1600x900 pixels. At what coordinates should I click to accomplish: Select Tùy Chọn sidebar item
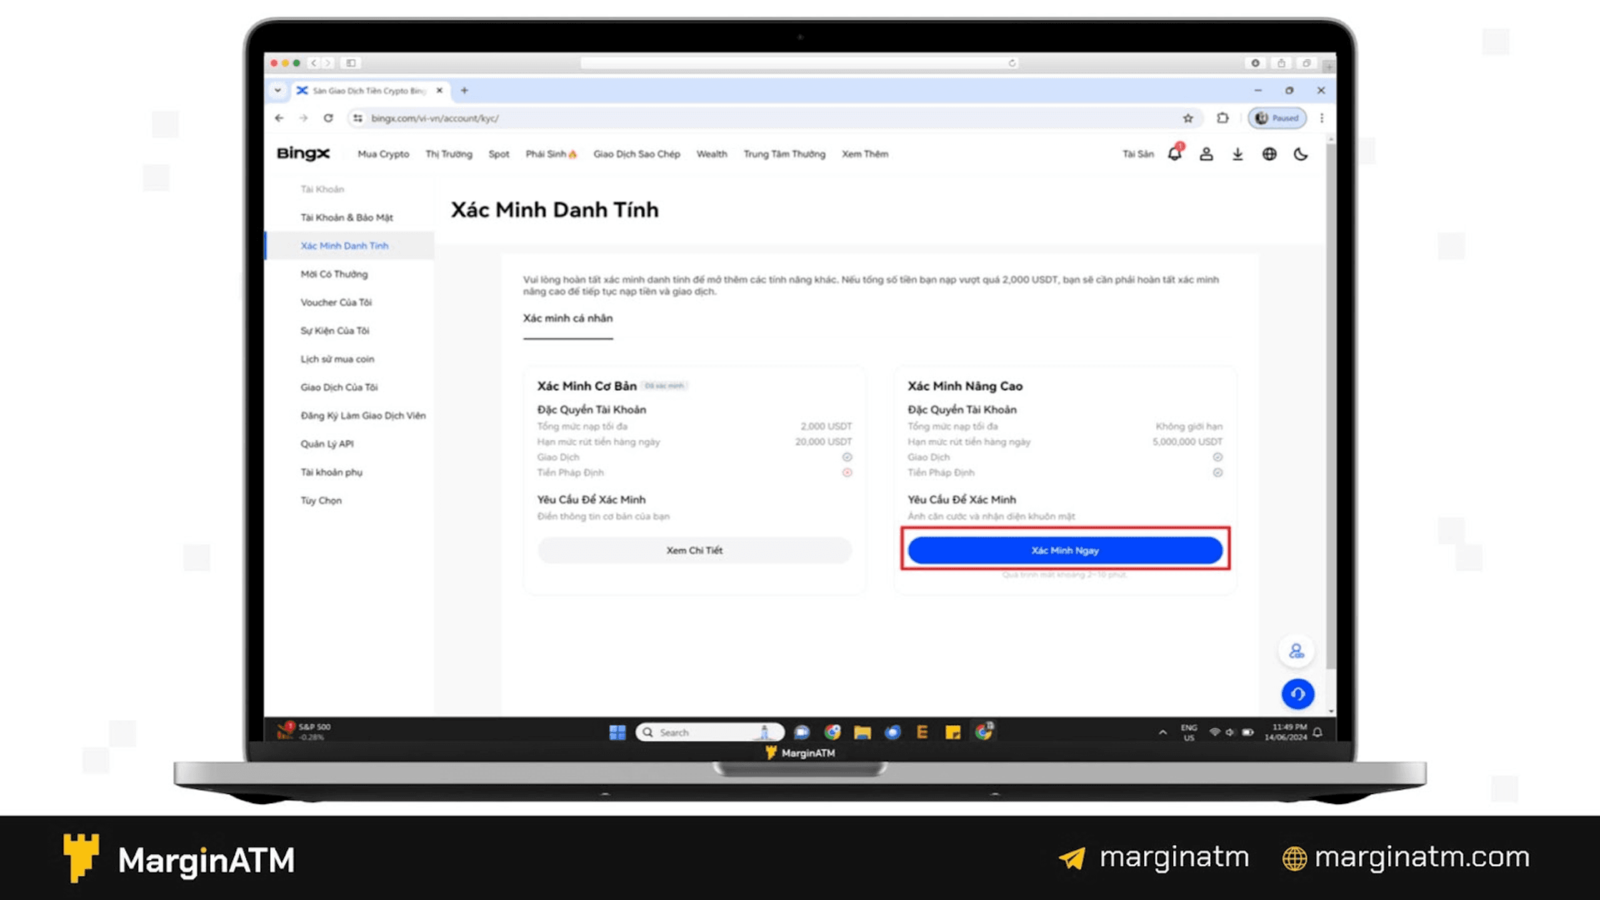click(321, 501)
